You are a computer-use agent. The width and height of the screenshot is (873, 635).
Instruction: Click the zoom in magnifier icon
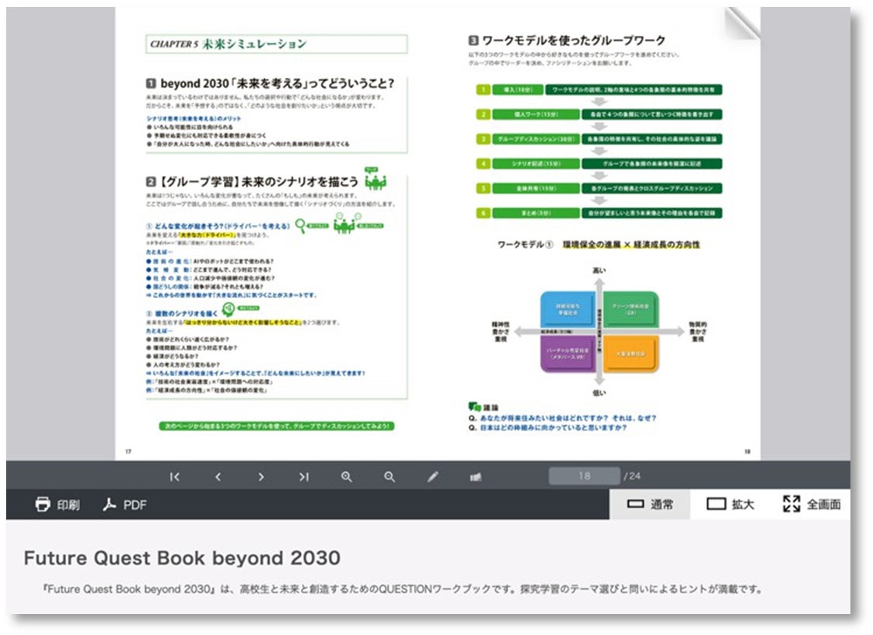pos(346,477)
